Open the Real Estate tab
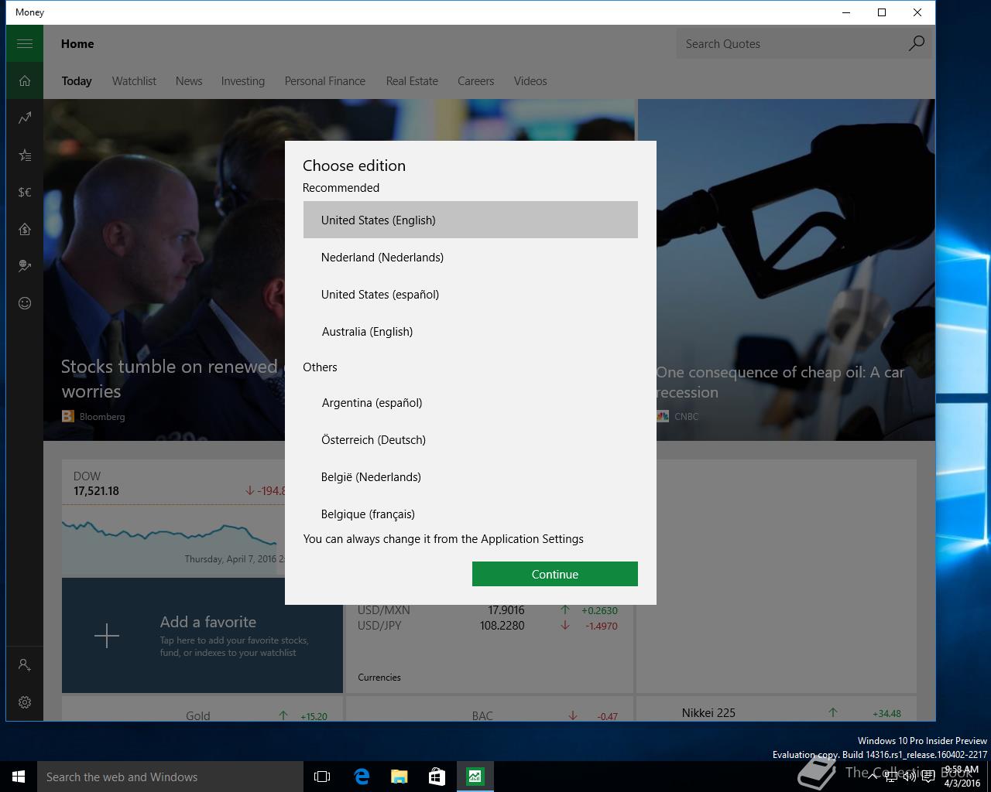 click(x=412, y=81)
